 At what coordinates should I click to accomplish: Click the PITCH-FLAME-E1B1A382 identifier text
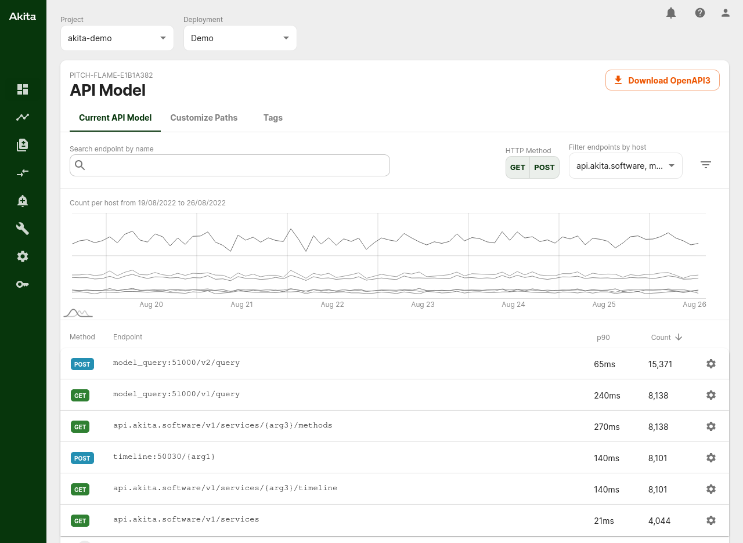(x=111, y=75)
